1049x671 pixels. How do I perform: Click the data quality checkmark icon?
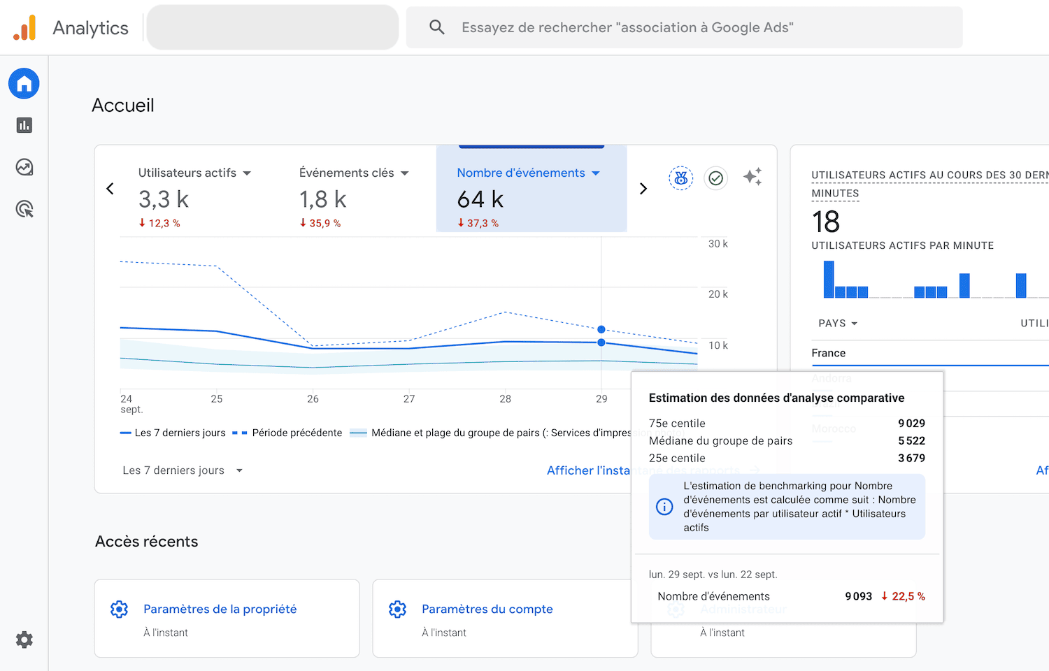click(715, 178)
